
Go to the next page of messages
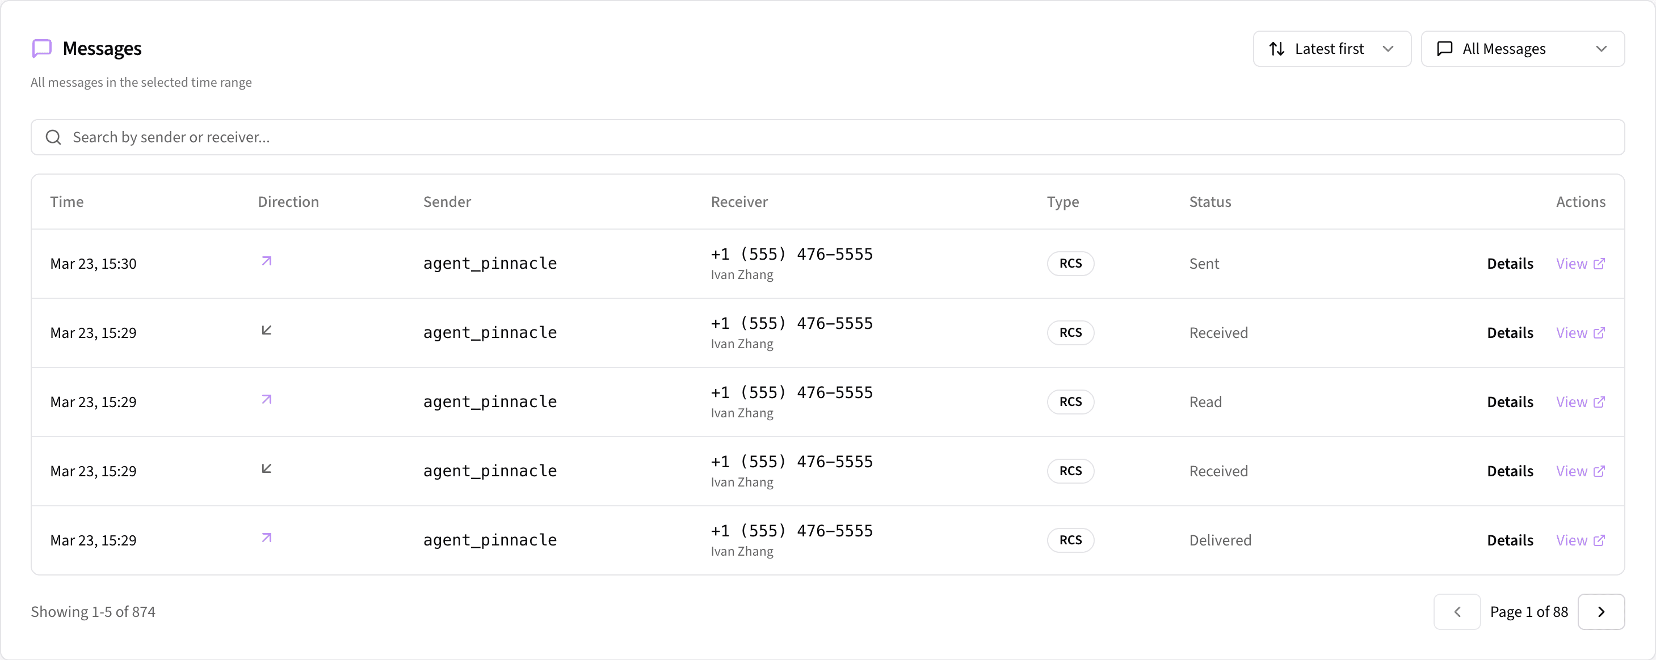click(x=1602, y=611)
